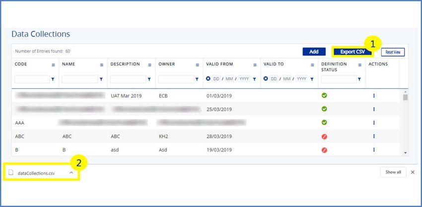Click green status icon in 01/03/2019 row
This screenshot has width=422, height=207.
click(324, 95)
